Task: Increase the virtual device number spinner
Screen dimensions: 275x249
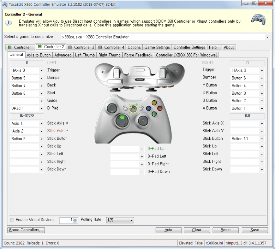Action: pyautogui.click(x=75, y=219)
